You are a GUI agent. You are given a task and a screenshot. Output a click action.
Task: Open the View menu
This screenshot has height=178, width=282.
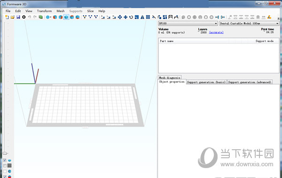[x=29, y=11]
